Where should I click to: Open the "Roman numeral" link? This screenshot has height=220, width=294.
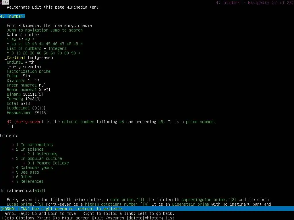22,90
